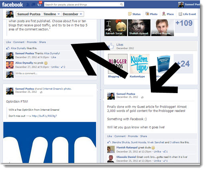Open Manish Ratanpal's avatar
The image size is (206, 171).
(111, 149)
